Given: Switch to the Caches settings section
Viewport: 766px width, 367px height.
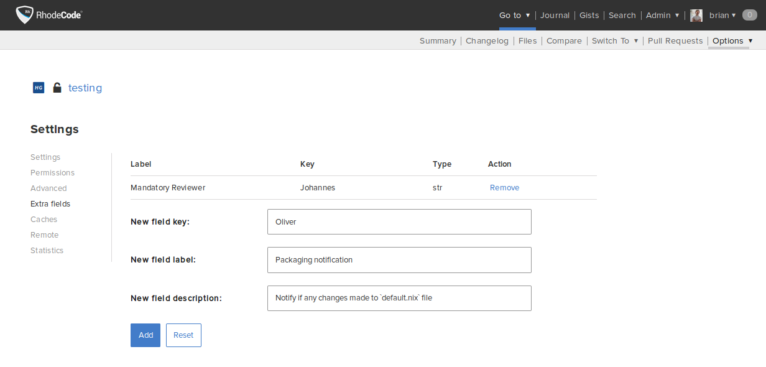Looking at the screenshot, I should [x=44, y=220].
